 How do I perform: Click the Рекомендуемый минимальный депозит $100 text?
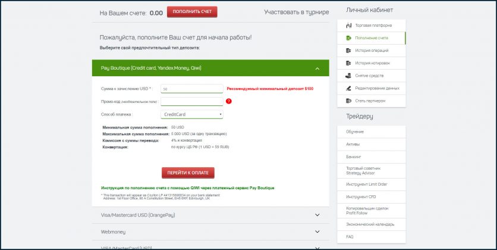pyautogui.click(x=270, y=89)
